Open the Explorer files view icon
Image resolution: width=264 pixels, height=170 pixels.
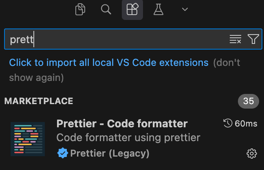coord(80,9)
